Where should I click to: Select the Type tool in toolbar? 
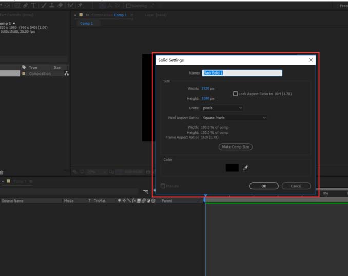click(x=34, y=6)
